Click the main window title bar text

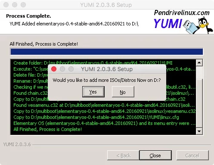point(106,5)
